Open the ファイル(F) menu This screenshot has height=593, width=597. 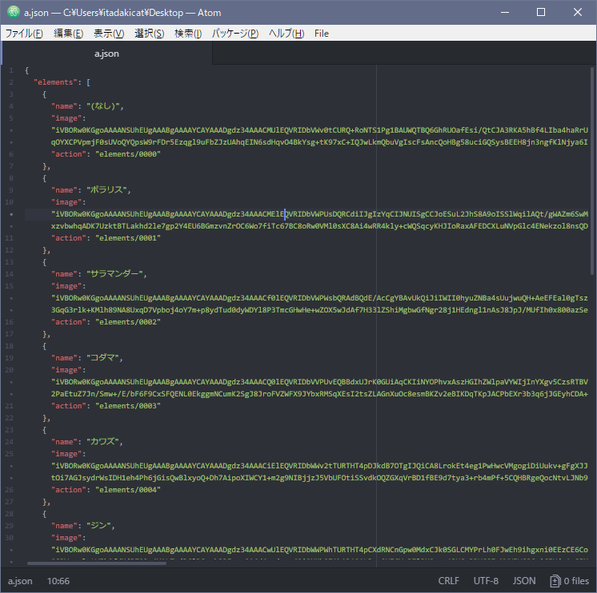pyautogui.click(x=24, y=34)
